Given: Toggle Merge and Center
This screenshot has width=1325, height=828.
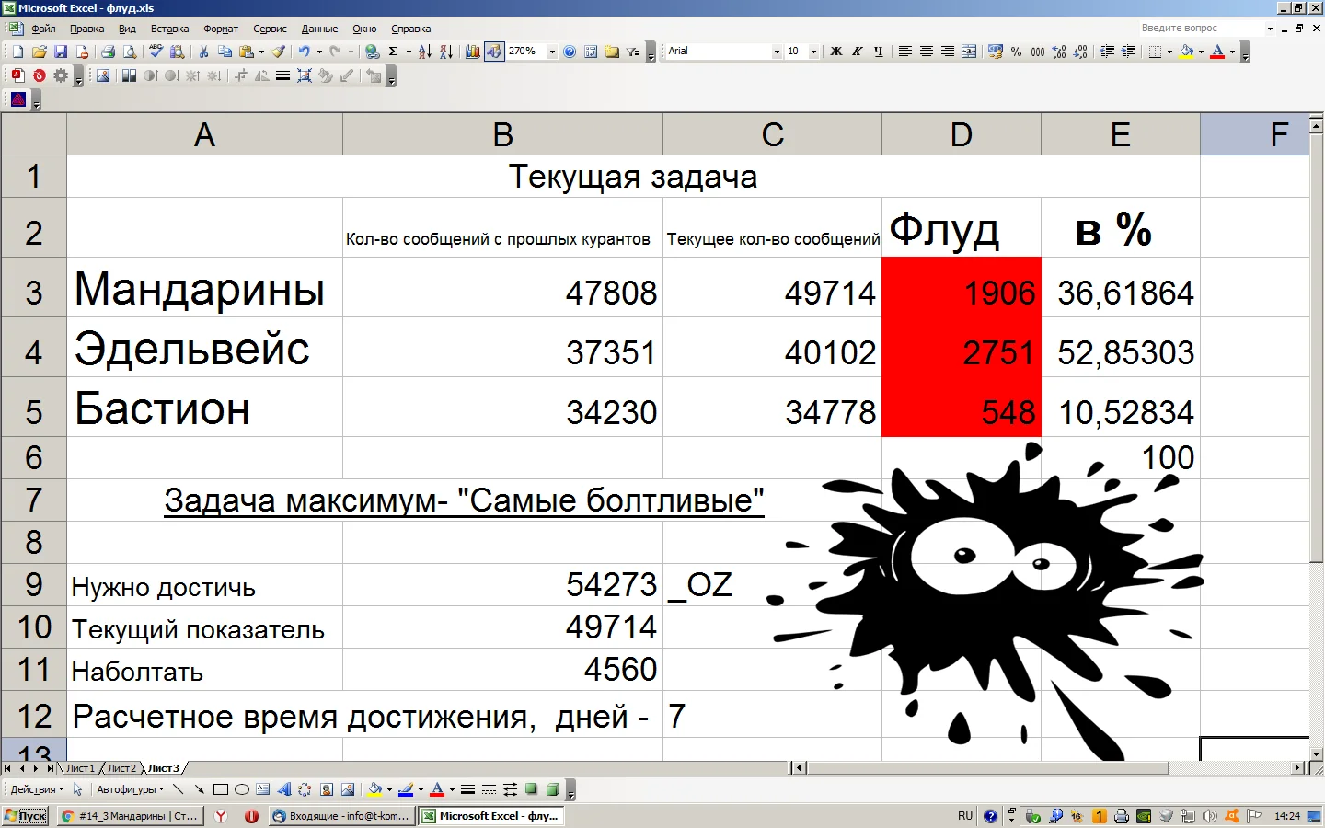Looking at the screenshot, I should pos(969,52).
